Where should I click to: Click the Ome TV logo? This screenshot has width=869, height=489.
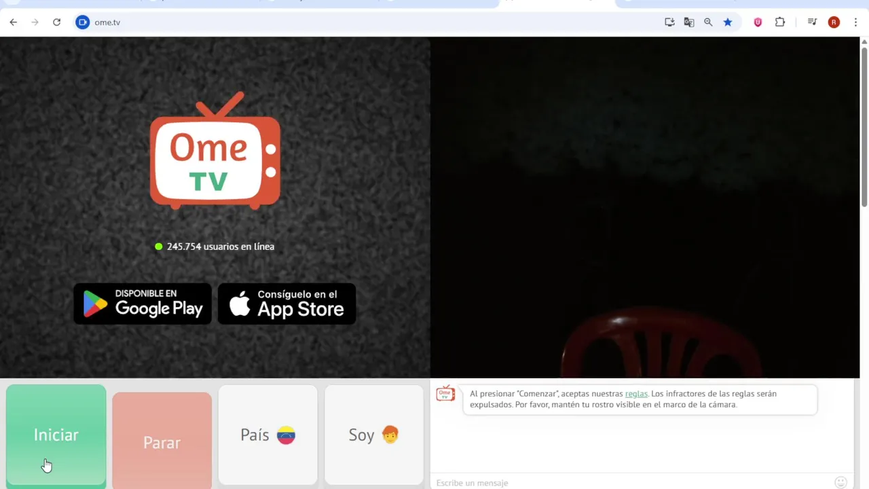(215, 150)
